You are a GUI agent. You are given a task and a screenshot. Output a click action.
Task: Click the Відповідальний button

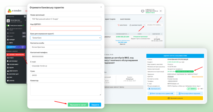click(x=154, y=89)
